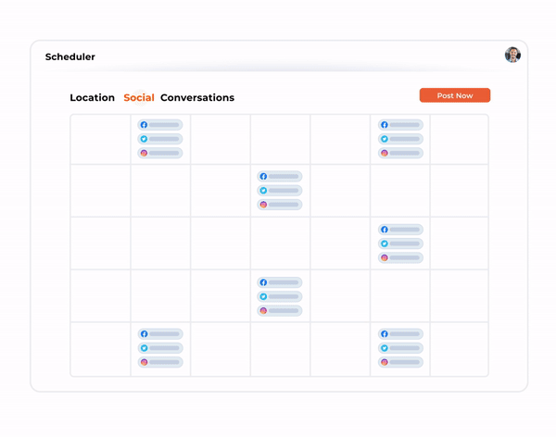Click Instagram icon in bottom row, second column
Viewport: 556px width, 437px height.
tap(144, 362)
